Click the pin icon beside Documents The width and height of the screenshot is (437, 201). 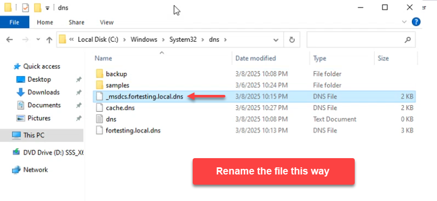click(x=79, y=106)
